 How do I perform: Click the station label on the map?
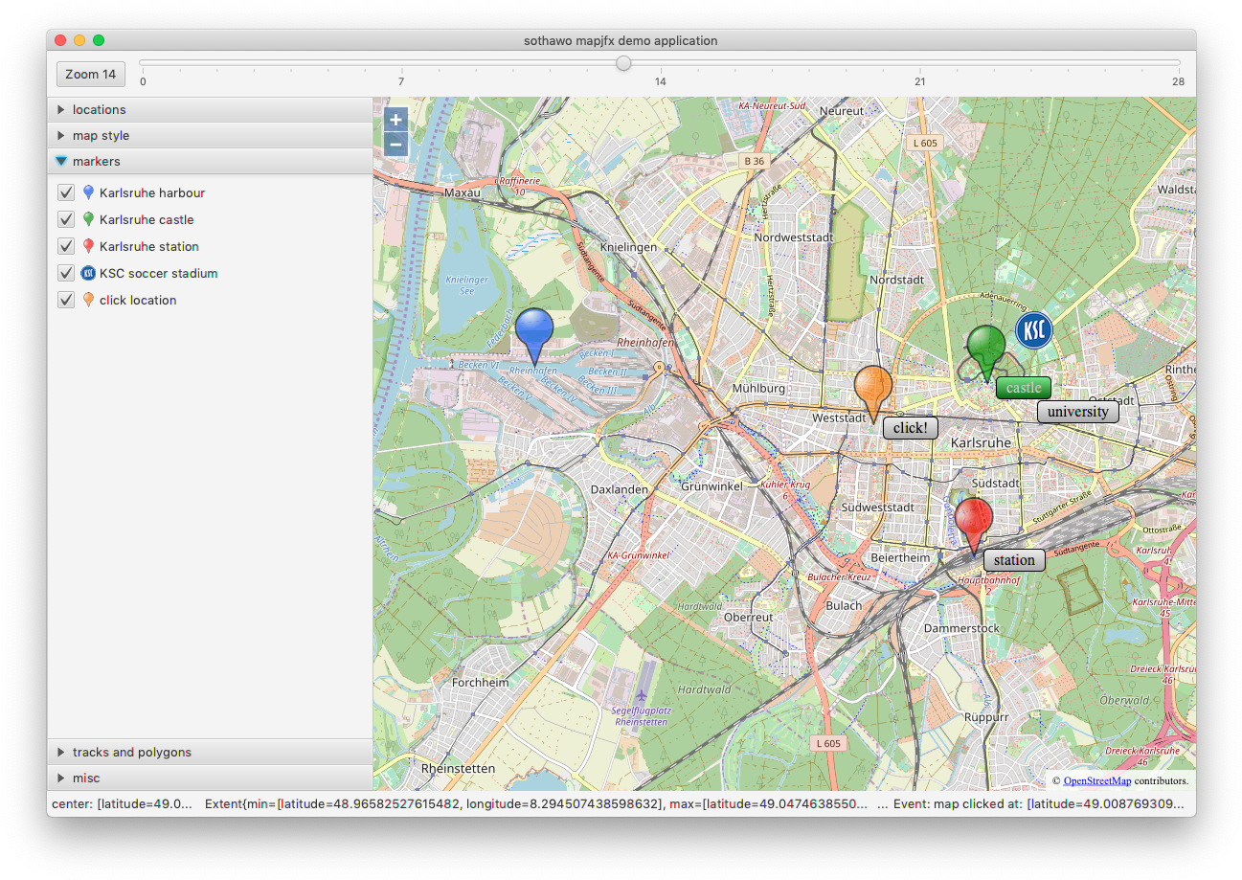coord(1014,560)
